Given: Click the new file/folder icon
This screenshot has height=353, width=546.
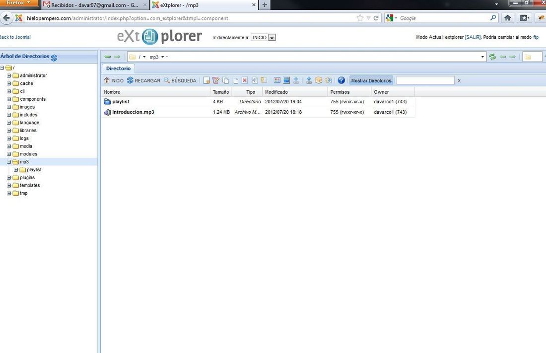Looking at the screenshot, I should pos(206,80).
